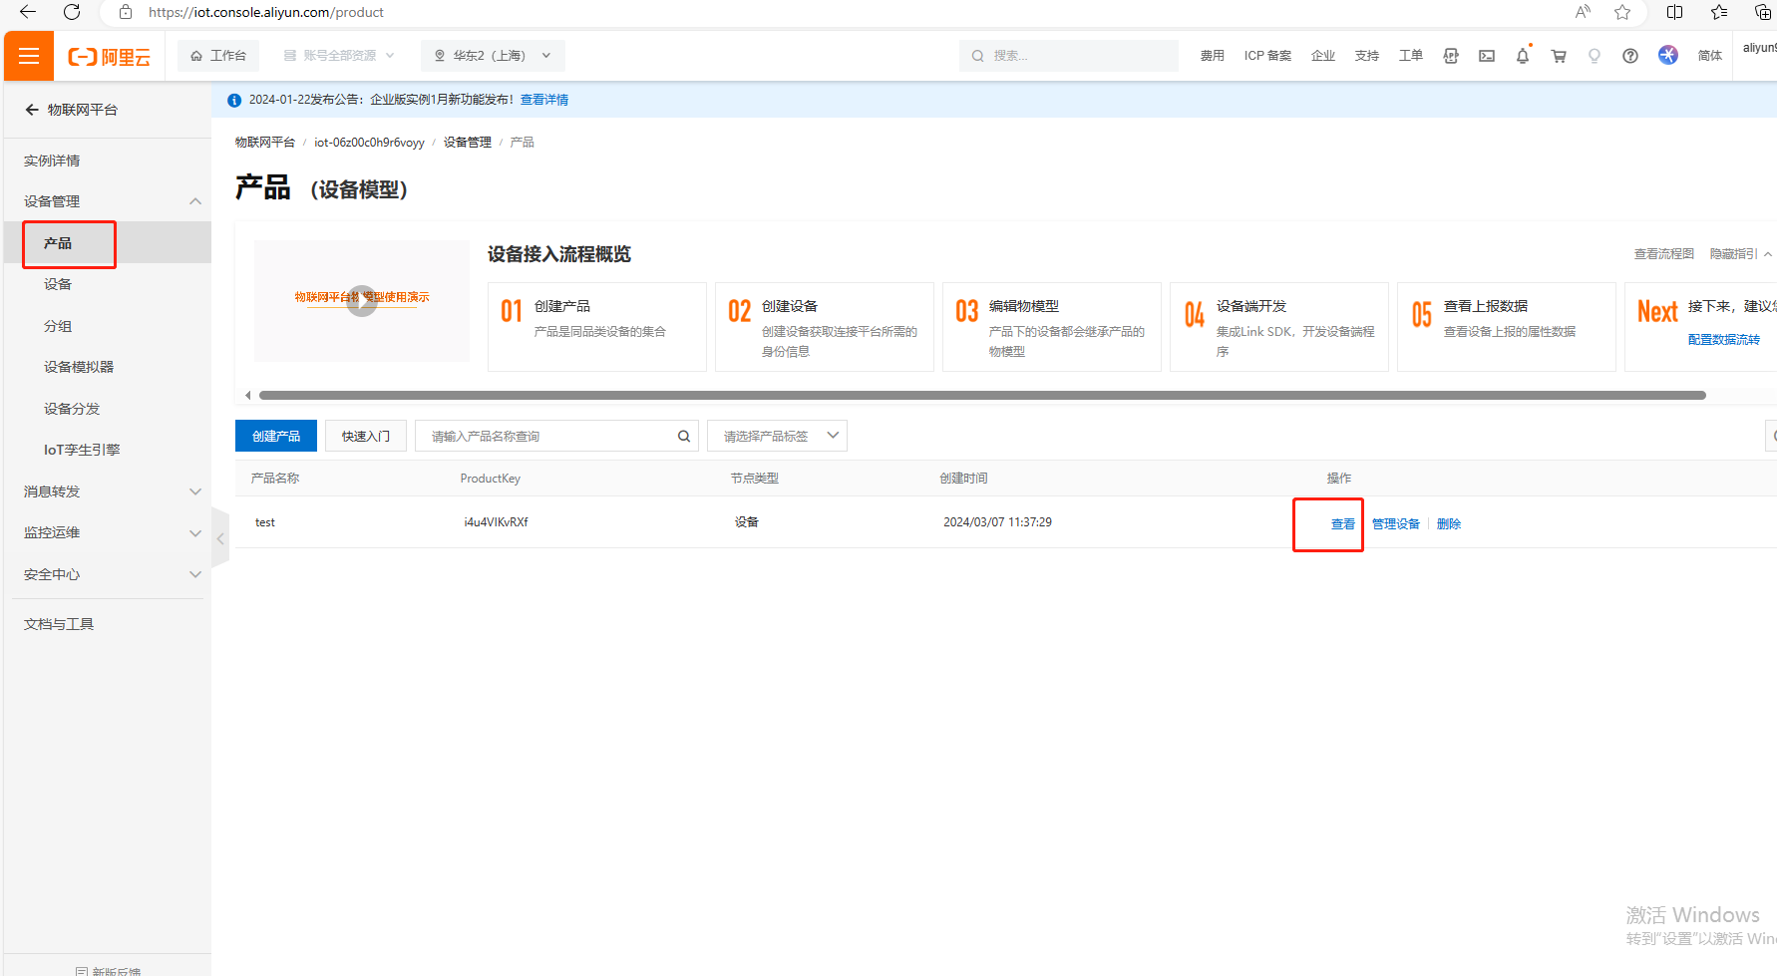Open the 请选择产品标签 dropdown
This screenshot has width=1777, height=976.
click(777, 436)
